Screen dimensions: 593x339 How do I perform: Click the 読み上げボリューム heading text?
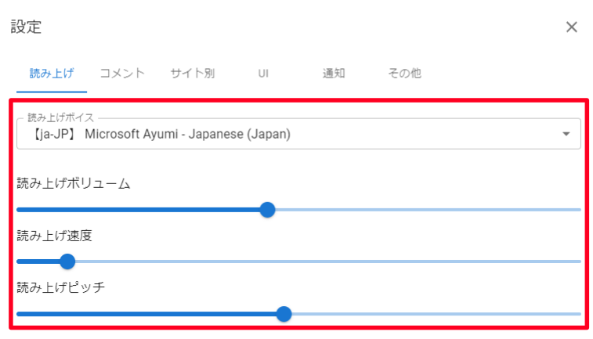coord(74,184)
